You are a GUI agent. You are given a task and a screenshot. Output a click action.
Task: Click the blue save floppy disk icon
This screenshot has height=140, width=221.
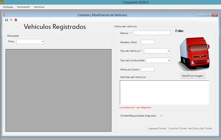tap(7, 20)
